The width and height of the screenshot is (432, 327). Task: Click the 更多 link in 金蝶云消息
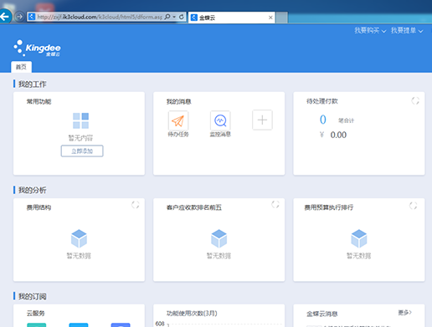(x=404, y=313)
